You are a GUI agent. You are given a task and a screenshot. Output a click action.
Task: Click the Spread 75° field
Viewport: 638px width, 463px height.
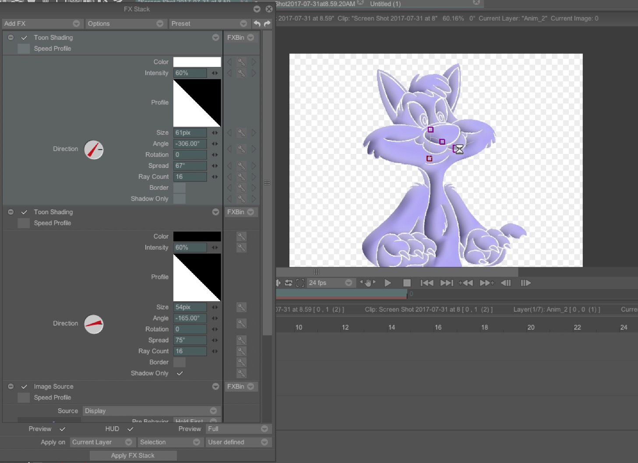(x=190, y=340)
